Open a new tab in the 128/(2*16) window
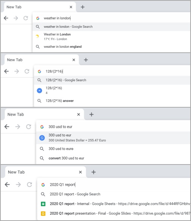191x221 pixels. coord(86,60)
